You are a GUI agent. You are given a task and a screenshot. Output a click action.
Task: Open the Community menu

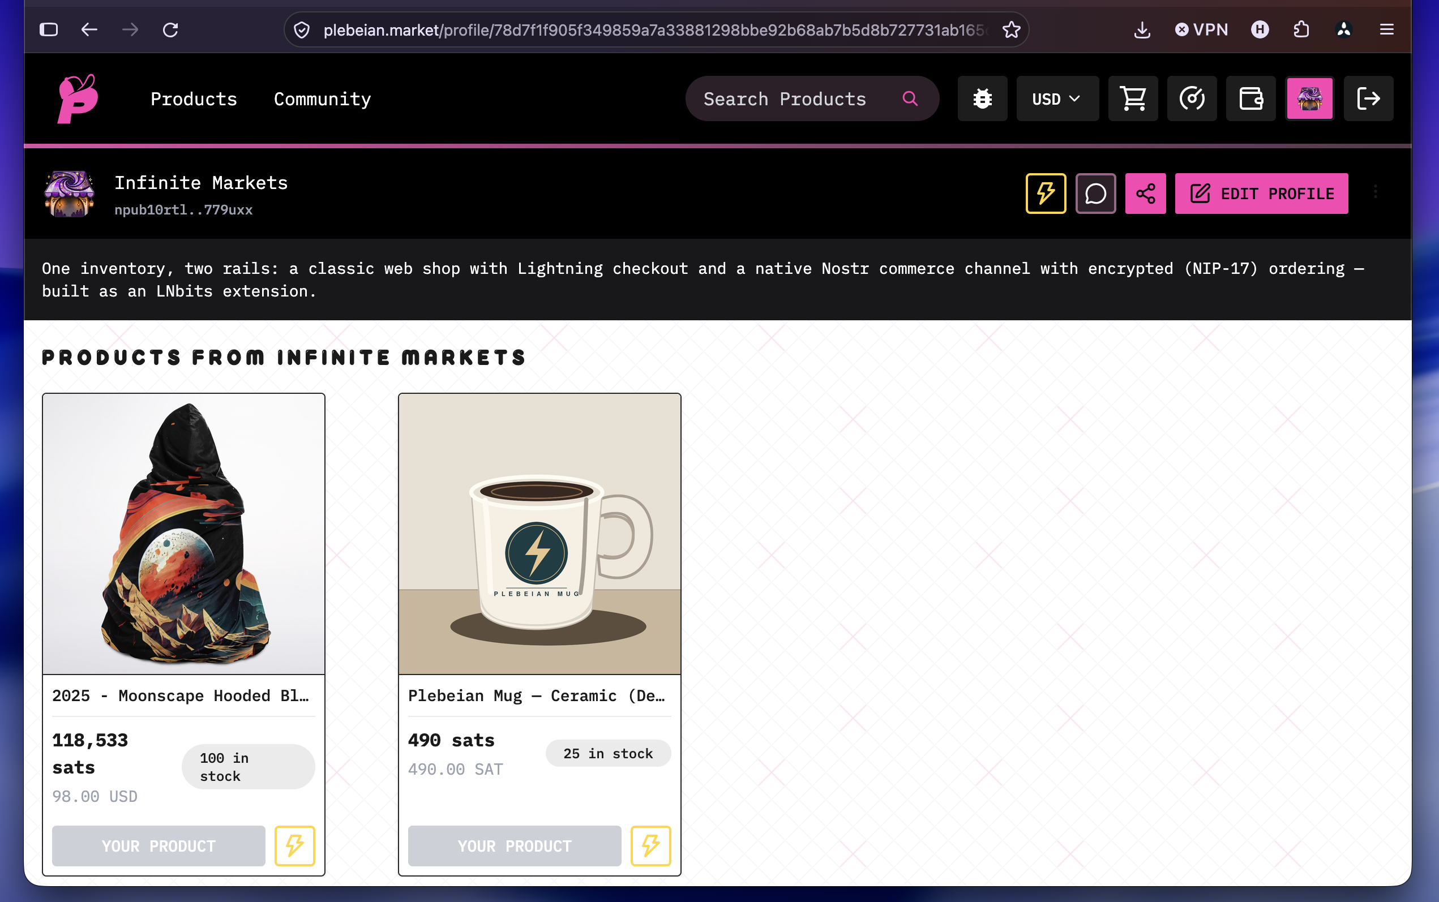pyautogui.click(x=322, y=99)
